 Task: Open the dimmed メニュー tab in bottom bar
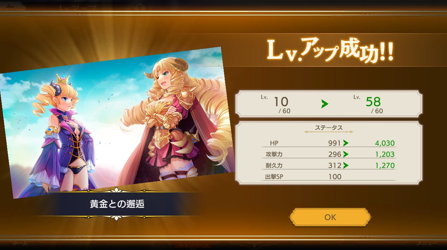pyautogui.click(x=426, y=243)
